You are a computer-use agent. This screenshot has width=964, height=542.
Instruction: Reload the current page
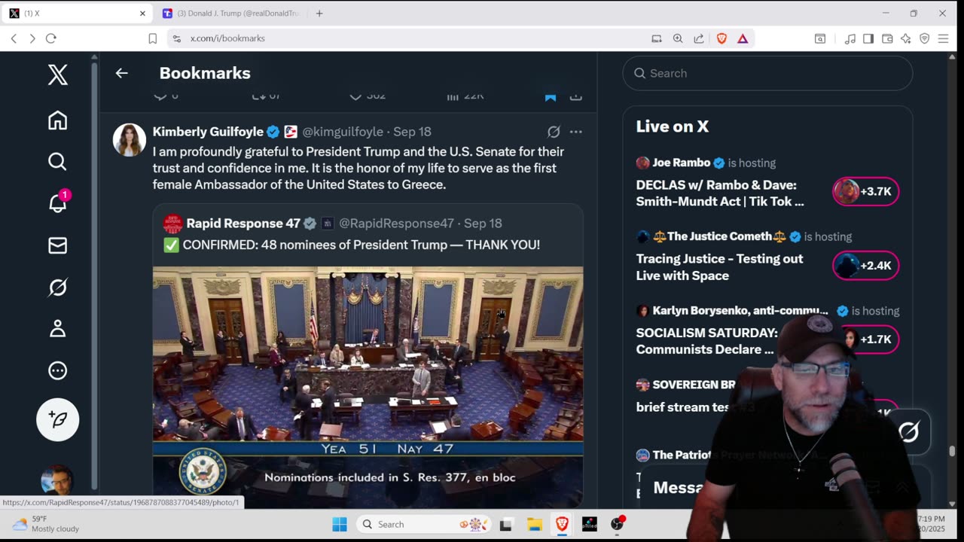click(51, 38)
